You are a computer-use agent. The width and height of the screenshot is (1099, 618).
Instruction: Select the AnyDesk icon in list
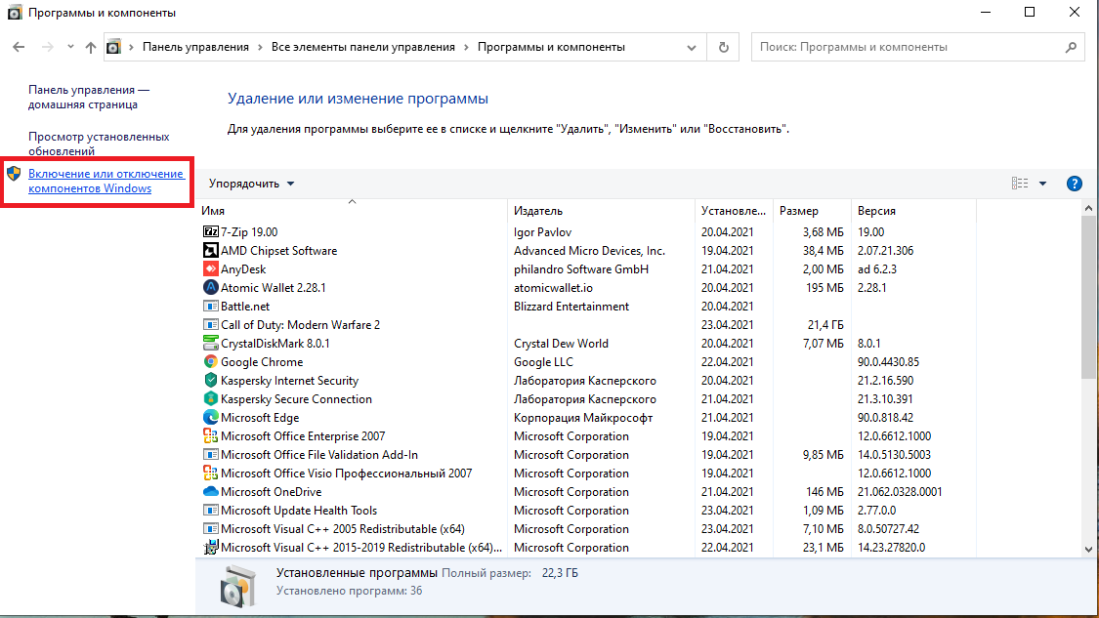pyautogui.click(x=210, y=269)
